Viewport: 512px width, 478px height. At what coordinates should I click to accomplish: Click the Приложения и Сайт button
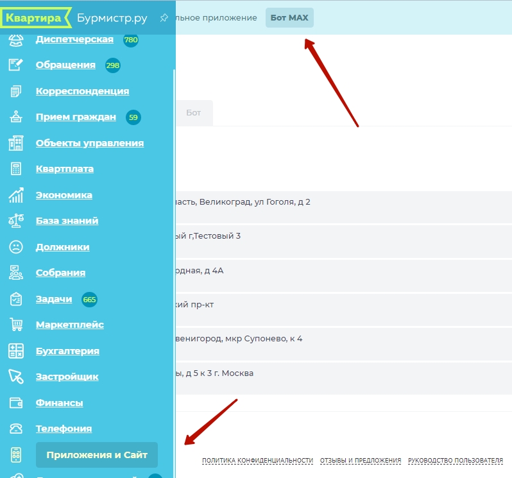97,455
